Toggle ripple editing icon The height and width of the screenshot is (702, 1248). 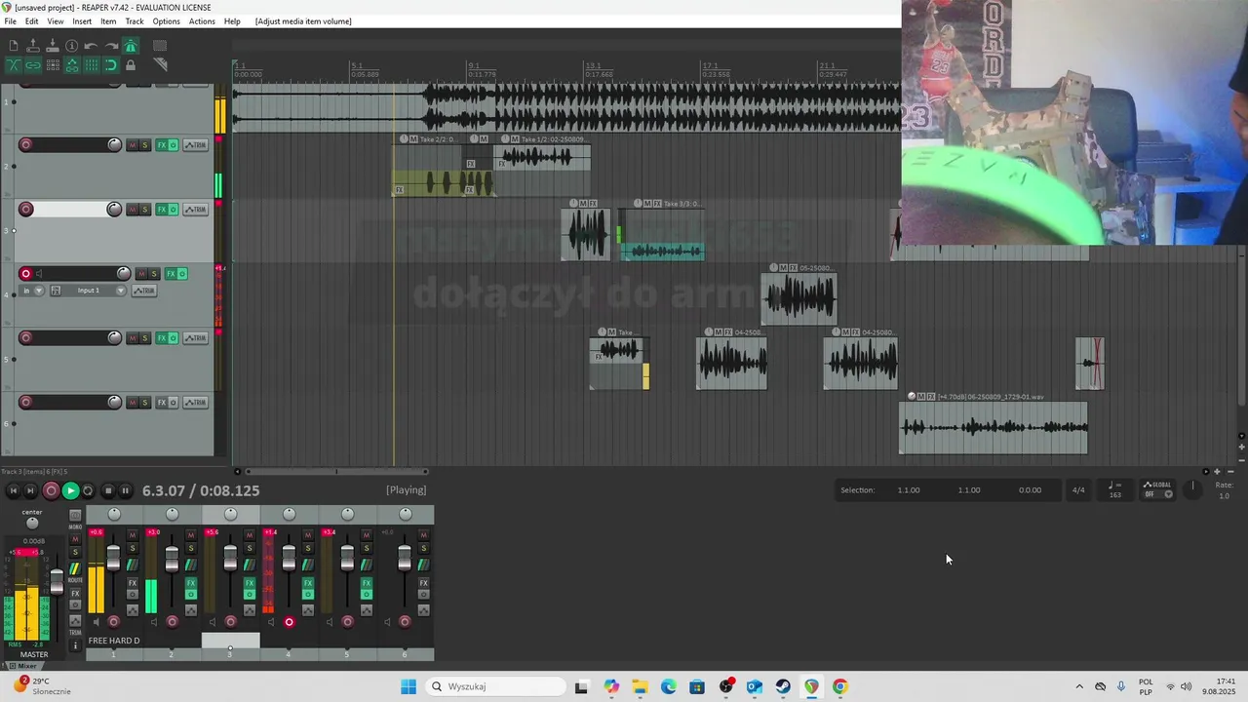[53, 65]
